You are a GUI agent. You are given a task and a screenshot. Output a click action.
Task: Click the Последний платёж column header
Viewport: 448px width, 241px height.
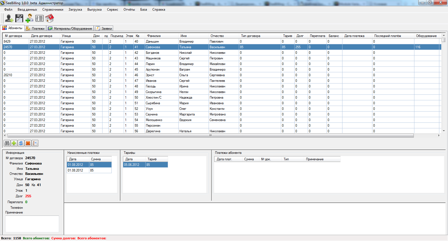393,36
